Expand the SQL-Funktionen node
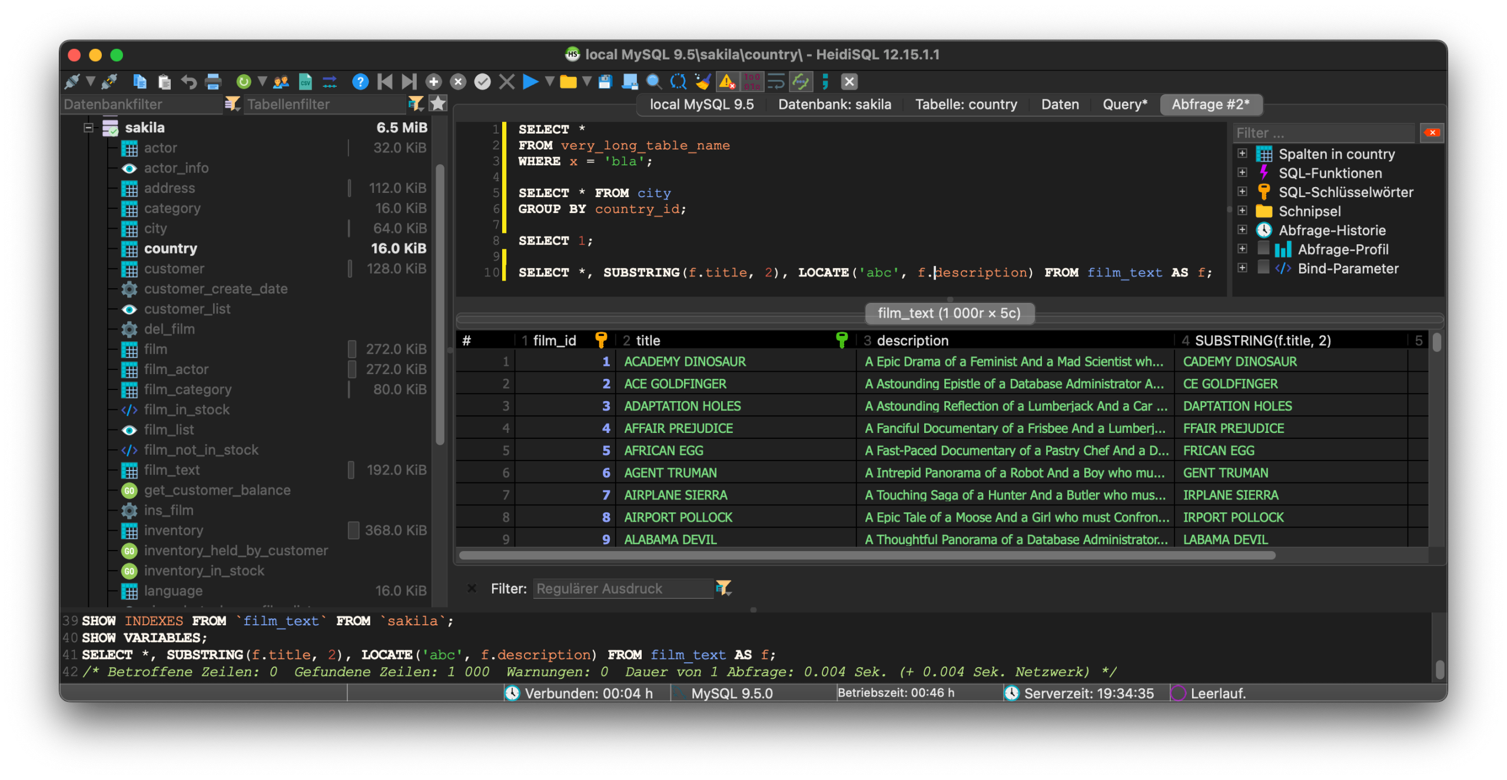Viewport: 1507px width, 780px height. (1242, 173)
